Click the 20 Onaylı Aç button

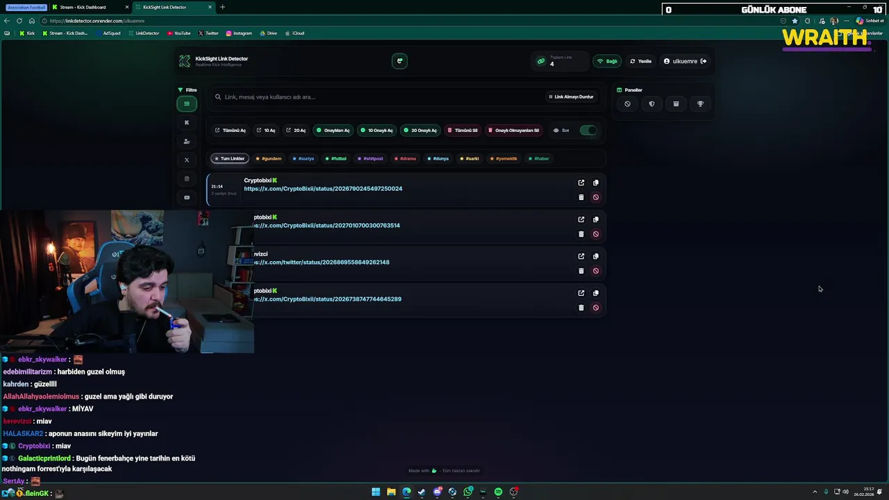[420, 130]
